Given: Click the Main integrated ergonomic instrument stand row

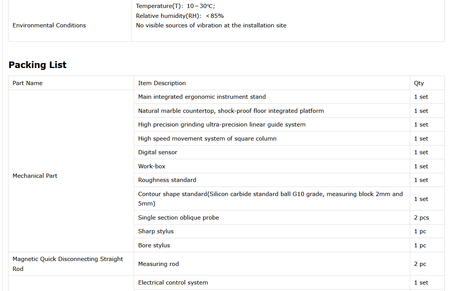Looking at the screenshot, I should coord(202,97).
